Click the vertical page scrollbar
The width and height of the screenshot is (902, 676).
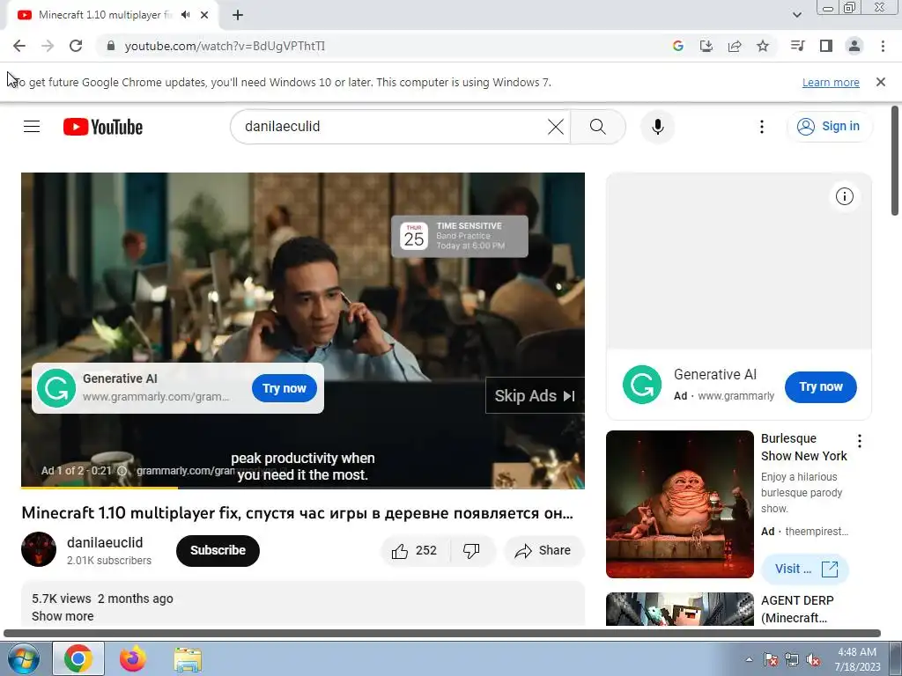pos(895,161)
